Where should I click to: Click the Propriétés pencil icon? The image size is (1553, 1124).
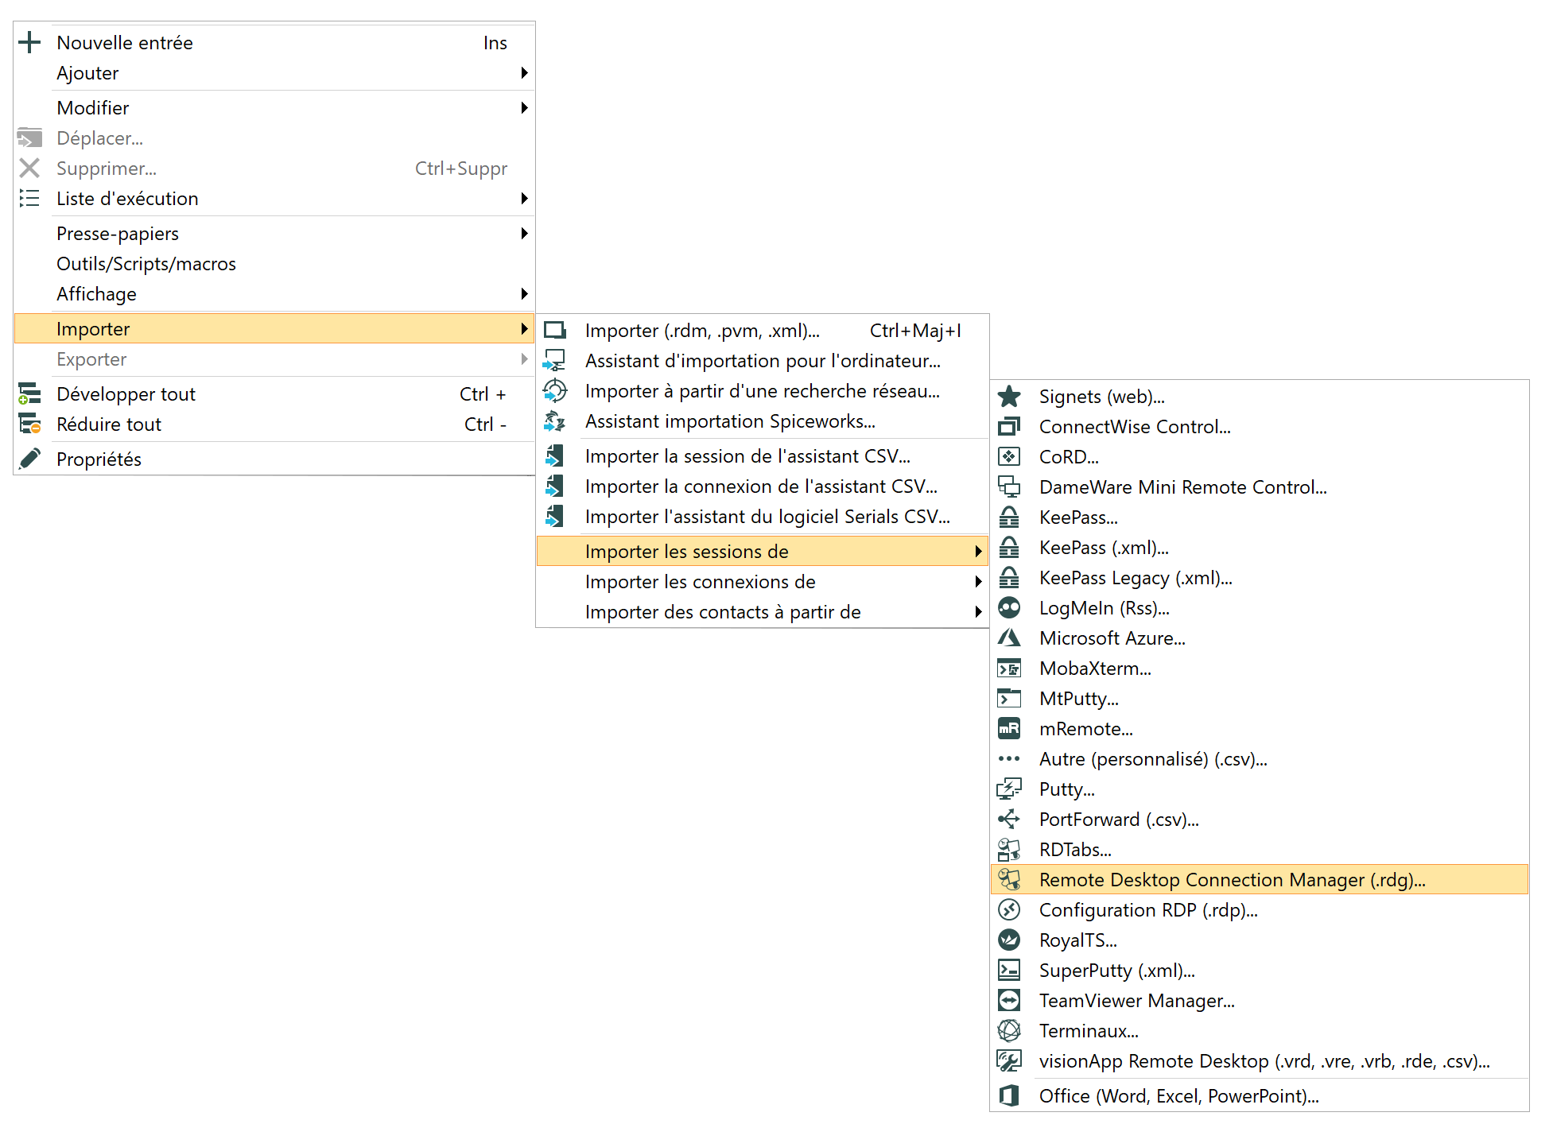coord(29,459)
